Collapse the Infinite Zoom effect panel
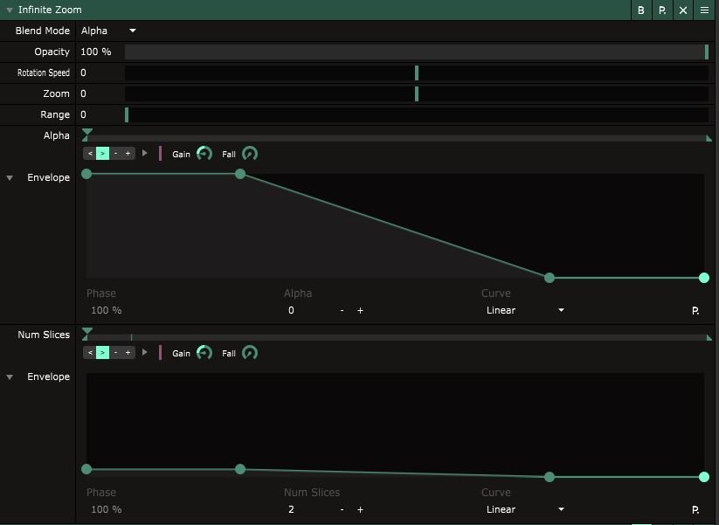719x525 pixels. 10,10
